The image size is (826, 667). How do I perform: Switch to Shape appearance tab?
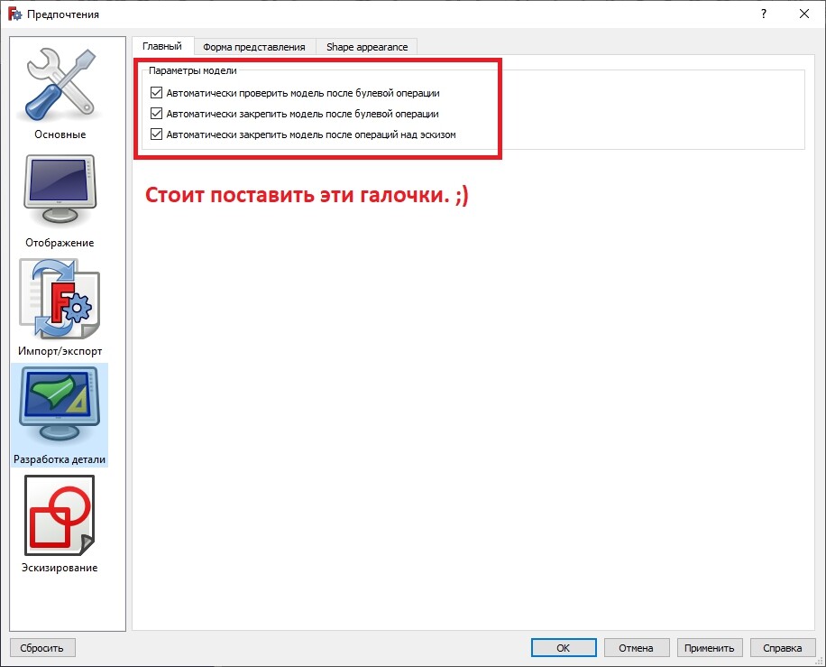(x=367, y=47)
